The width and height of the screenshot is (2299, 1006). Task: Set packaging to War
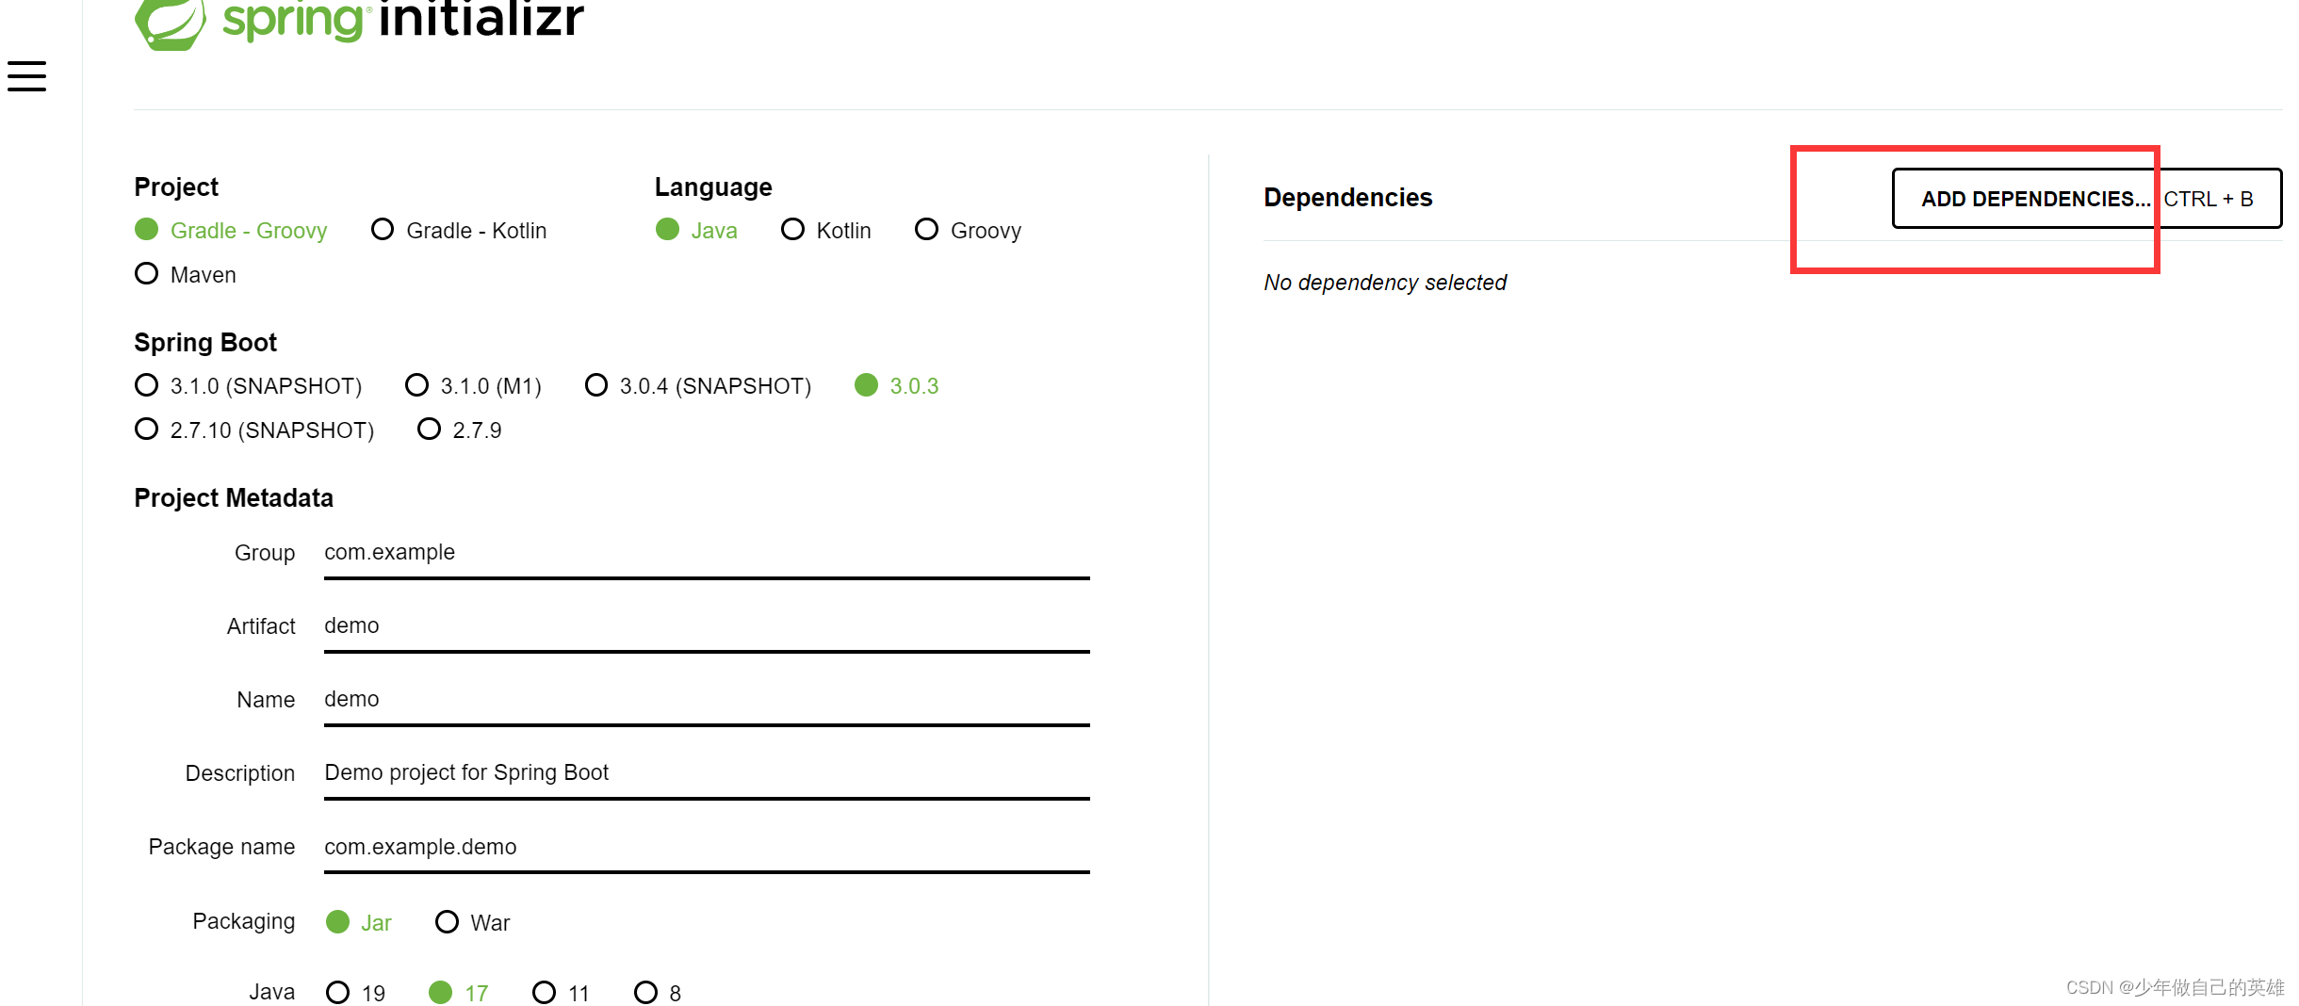click(x=473, y=922)
